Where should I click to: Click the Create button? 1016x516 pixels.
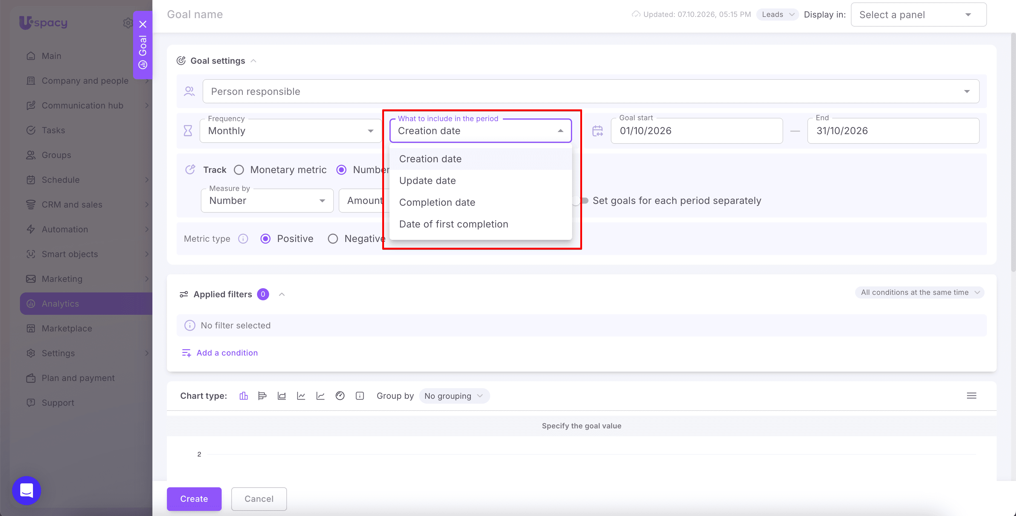pyautogui.click(x=194, y=499)
